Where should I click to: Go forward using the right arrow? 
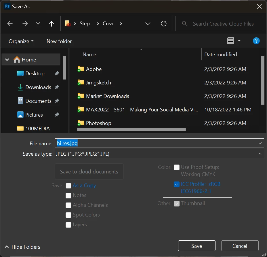pos(25,24)
